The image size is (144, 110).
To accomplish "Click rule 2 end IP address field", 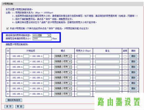I will pyautogui.click(x=46, y=61).
